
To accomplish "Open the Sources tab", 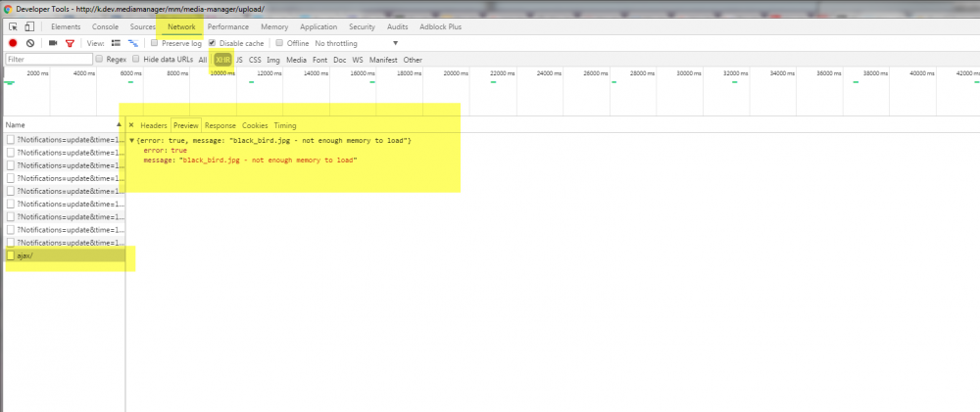I will point(142,26).
